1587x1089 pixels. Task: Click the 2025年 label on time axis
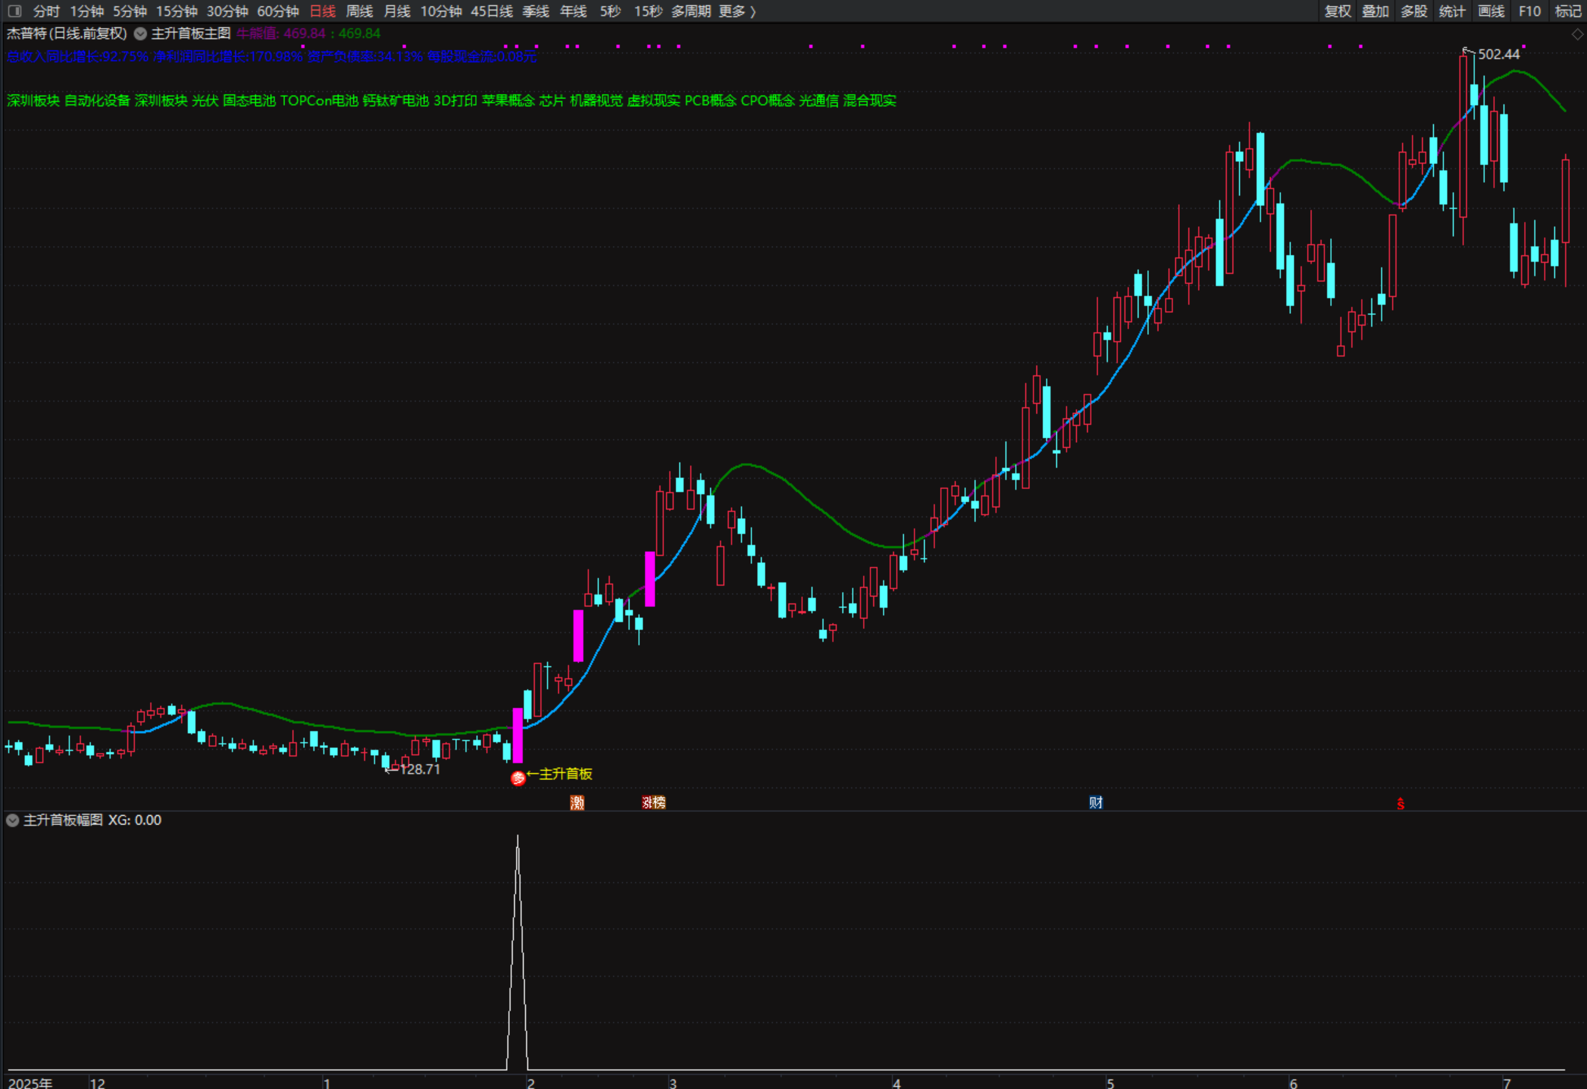pos(30,1083)
